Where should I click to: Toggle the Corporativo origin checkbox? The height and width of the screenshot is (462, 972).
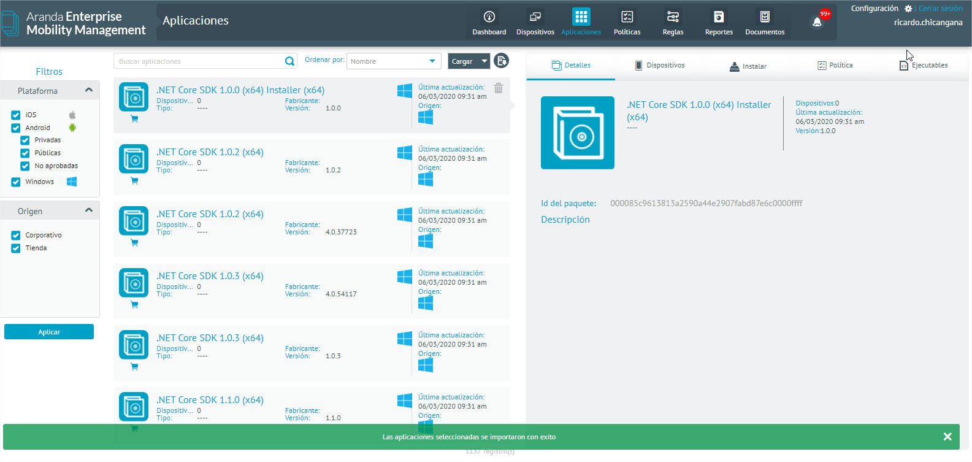[x=16, y=235]
